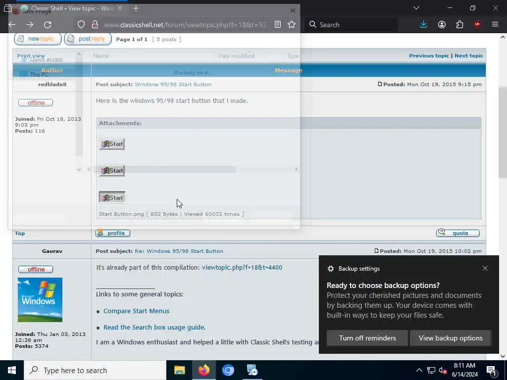Open the viewtopic.php?f=18&t=4400 link

pyautogui.click(x=242, y=268)
